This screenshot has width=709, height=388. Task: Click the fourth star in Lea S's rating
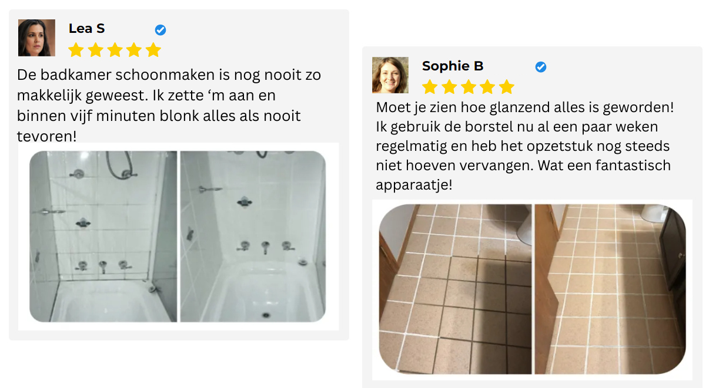click(133, 50)
